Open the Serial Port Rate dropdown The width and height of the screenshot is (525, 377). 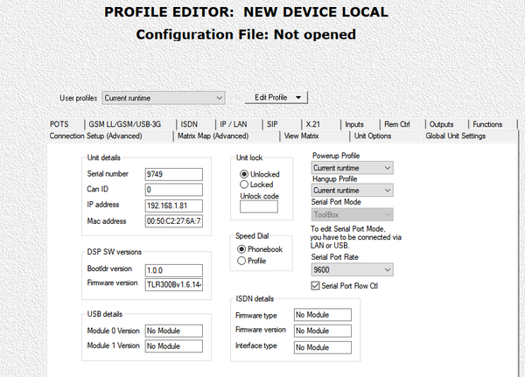point(352,269)
